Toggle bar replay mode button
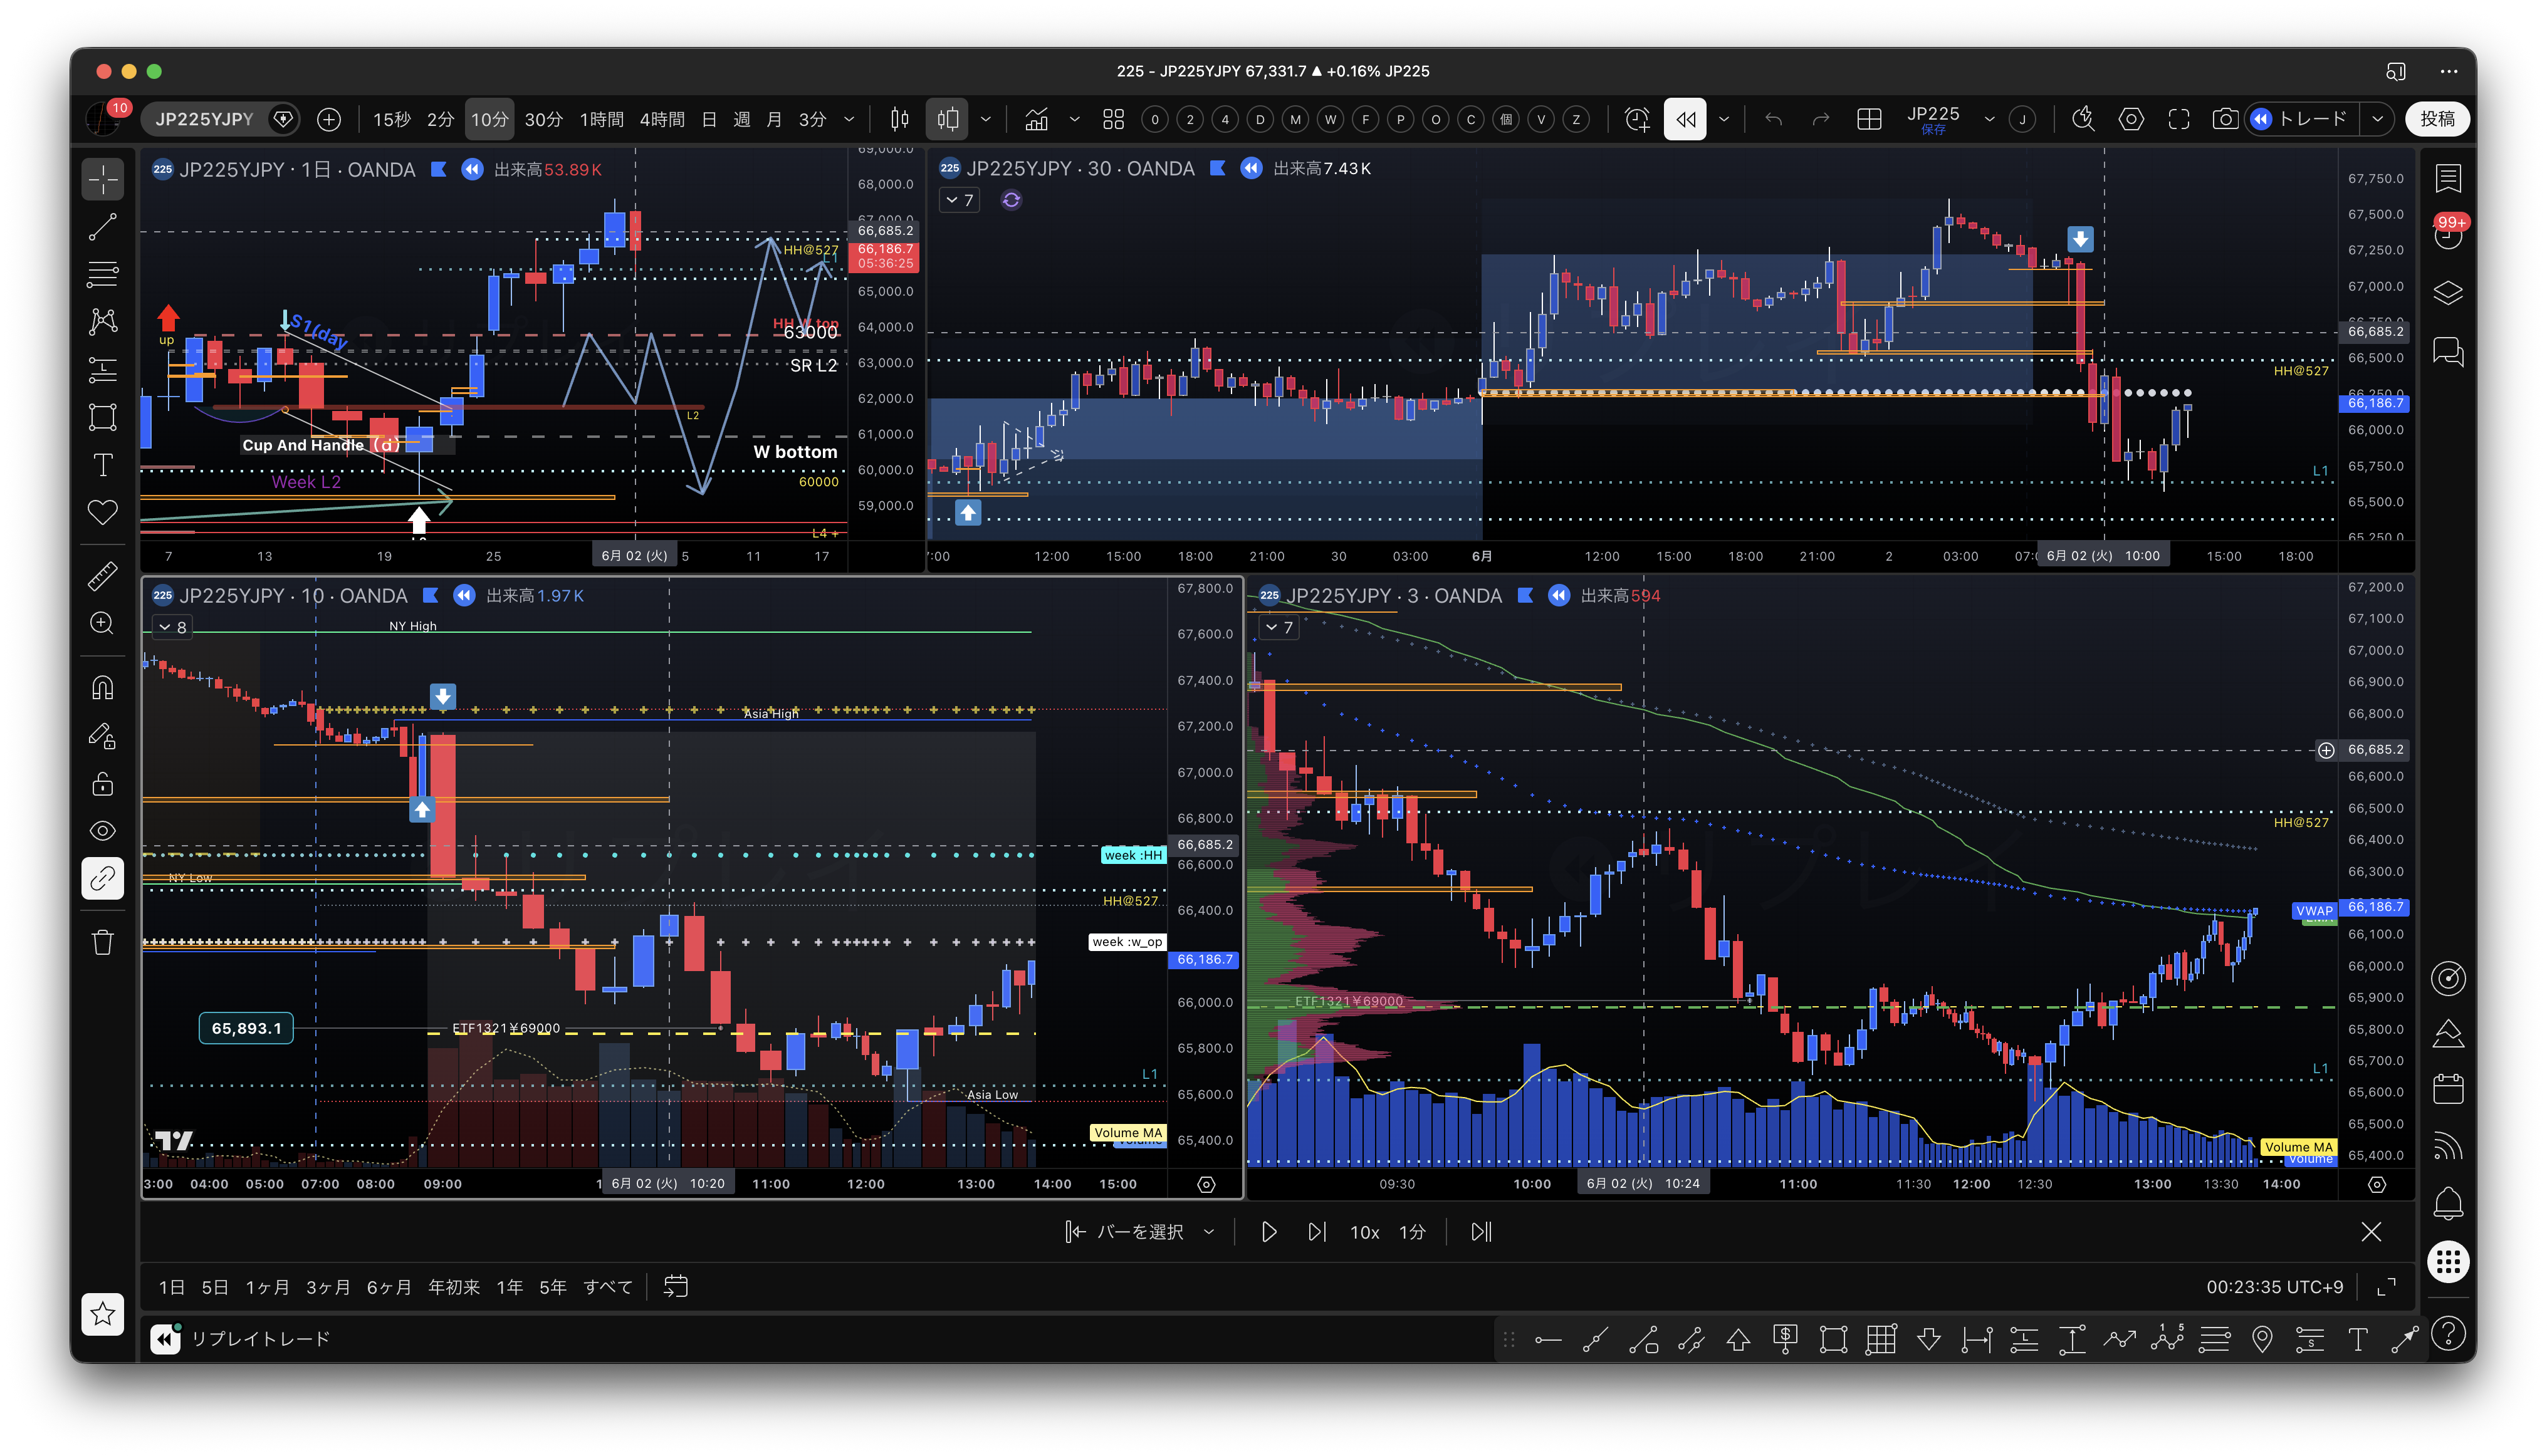The width and height of the screenshot is (2547, 1456). coord(1685,119)
